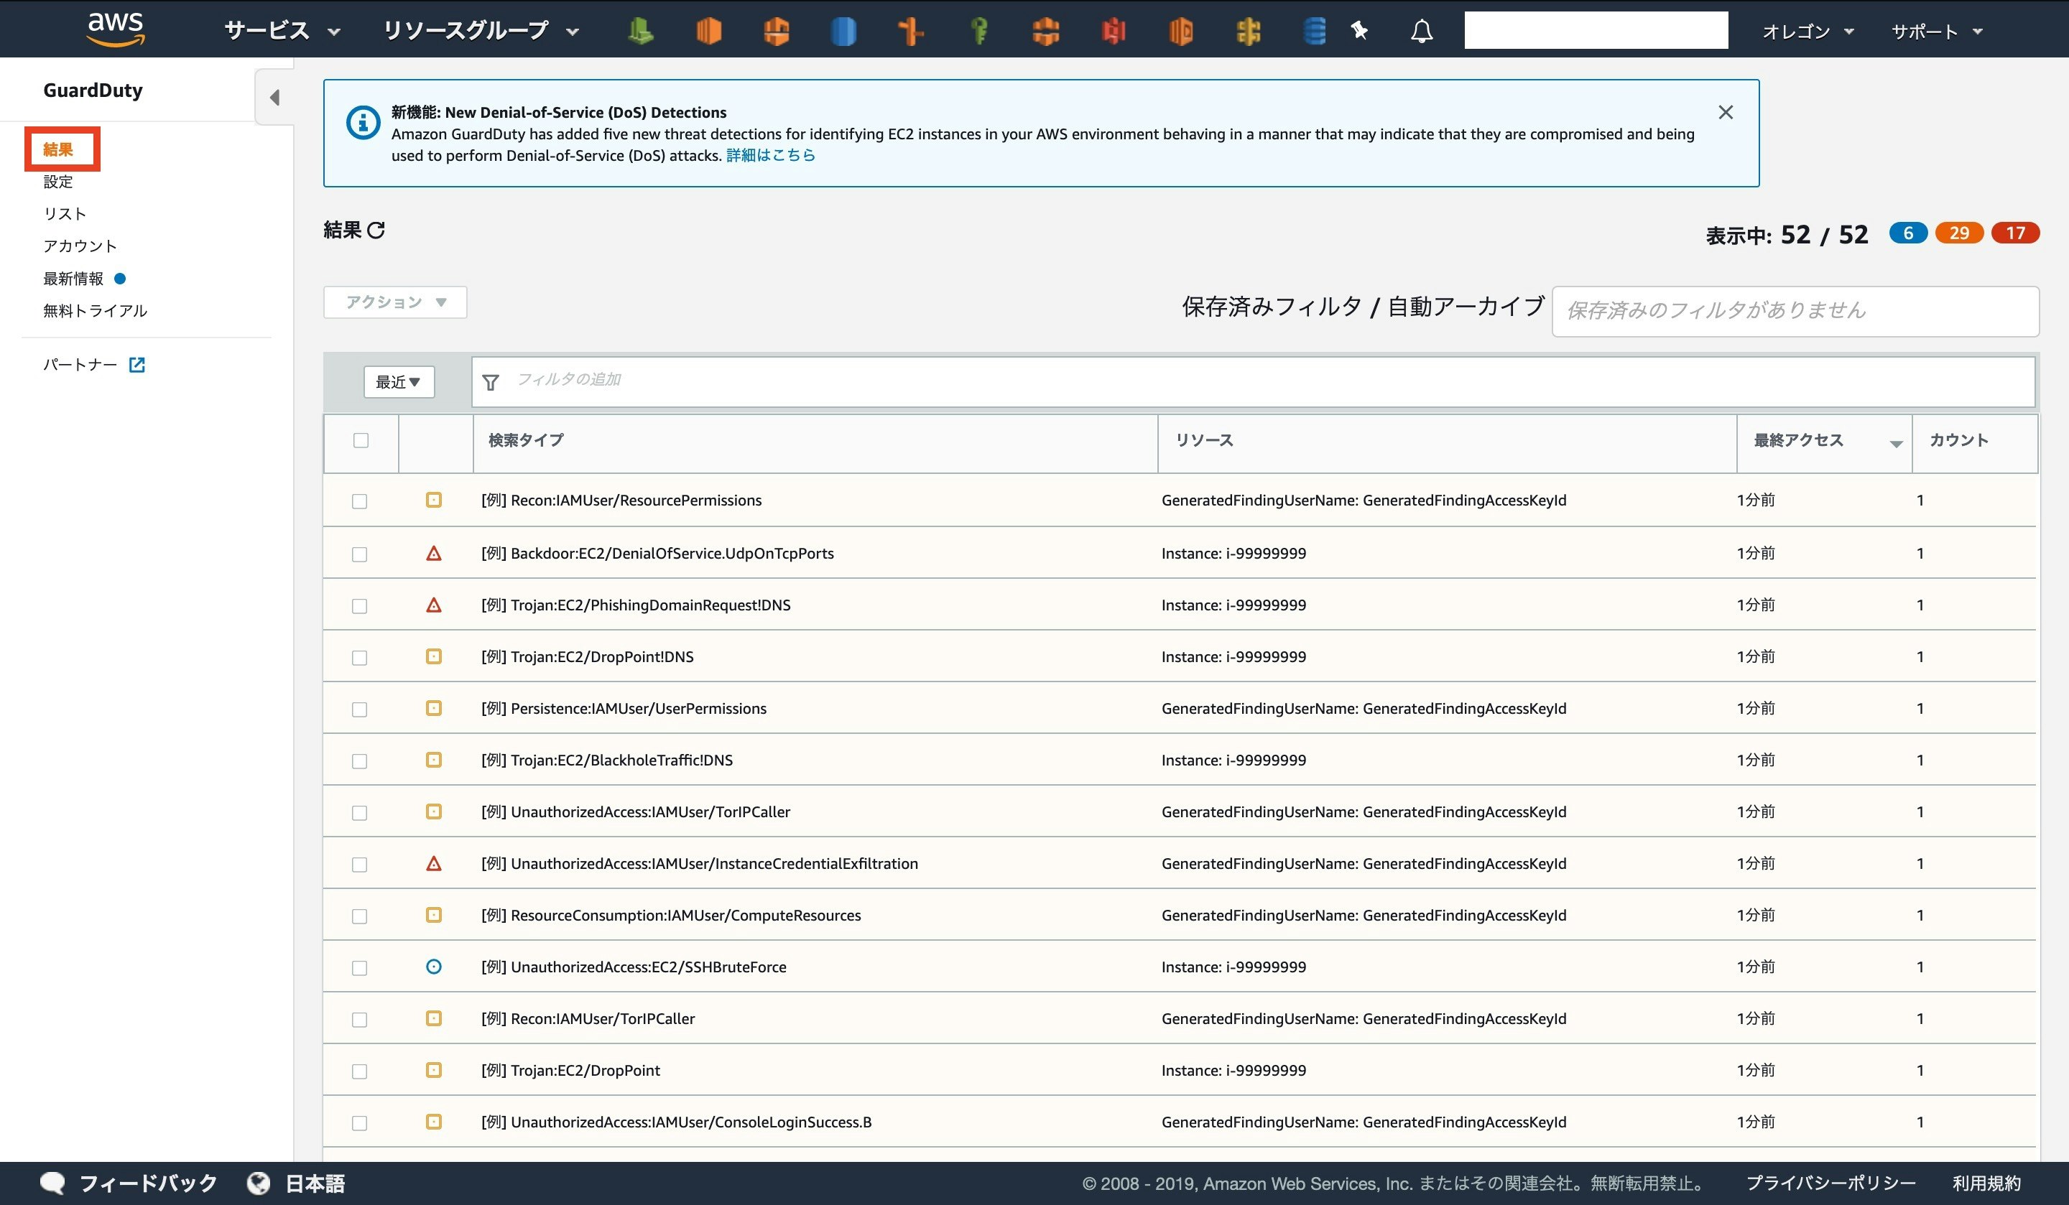2069x1205 pixels.
Task: Filter by the blue 6 low-severity badge
Action: point(1908,233)
